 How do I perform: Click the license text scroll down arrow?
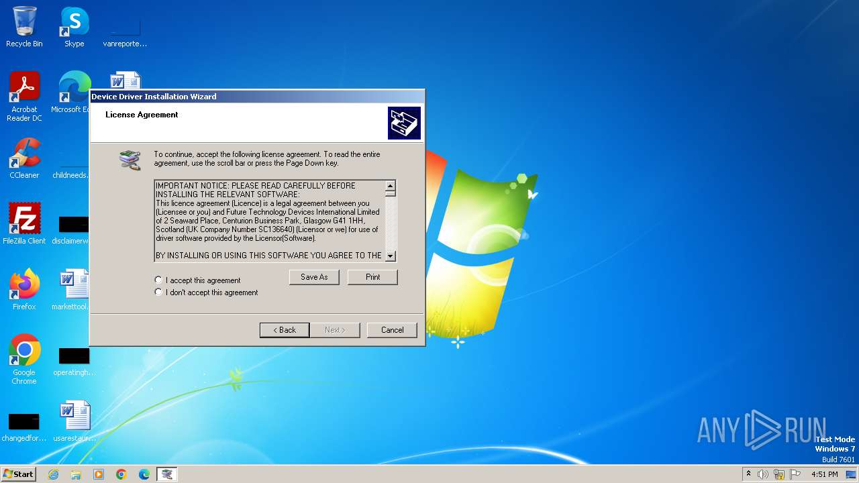click(x=391, y=256)
